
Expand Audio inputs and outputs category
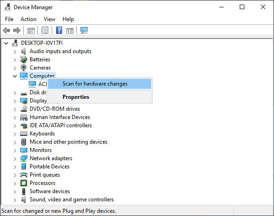click(15, 52)
